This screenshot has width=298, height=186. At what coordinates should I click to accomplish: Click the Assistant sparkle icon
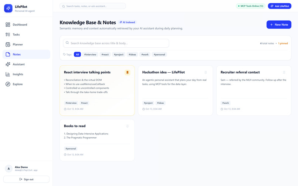click(8, 64)
